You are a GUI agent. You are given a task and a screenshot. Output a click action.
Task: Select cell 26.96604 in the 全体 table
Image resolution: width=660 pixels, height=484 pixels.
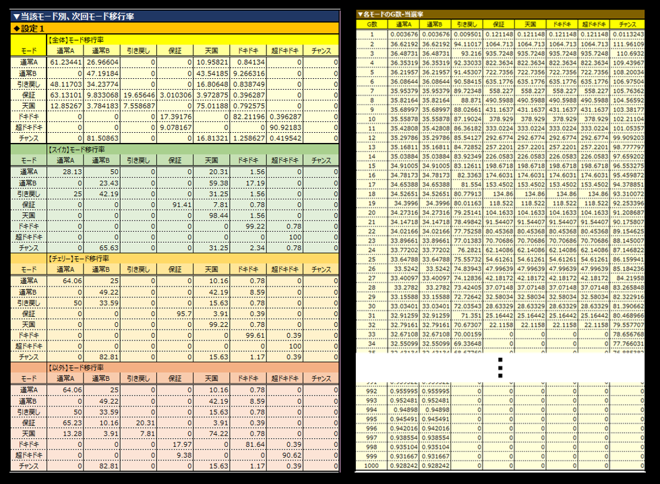pyautogui.click(x=102, y=62)
